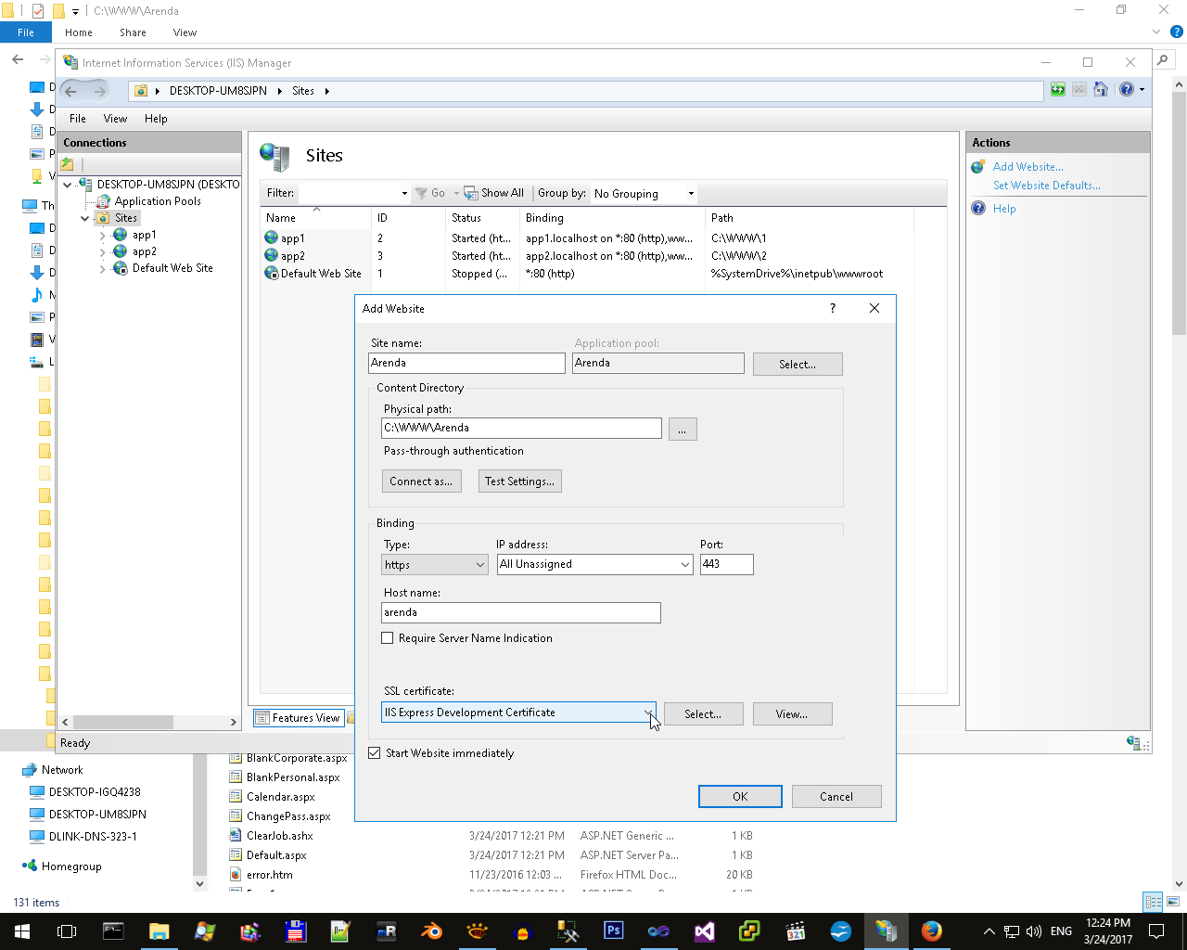This screenshot has width=1187, height=950.
Task: Toggle Require Server Name Indication checkbox
Action: [x=388, y=638]
